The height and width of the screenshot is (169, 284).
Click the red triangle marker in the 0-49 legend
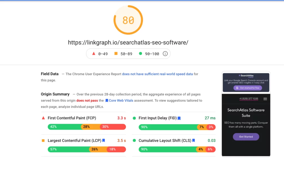(x=94, y=53)
